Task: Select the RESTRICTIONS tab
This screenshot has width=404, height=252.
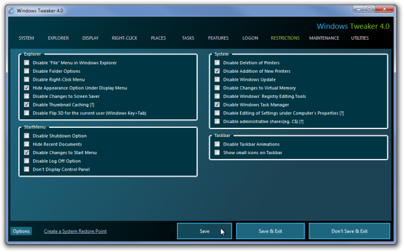Action: 285,38
